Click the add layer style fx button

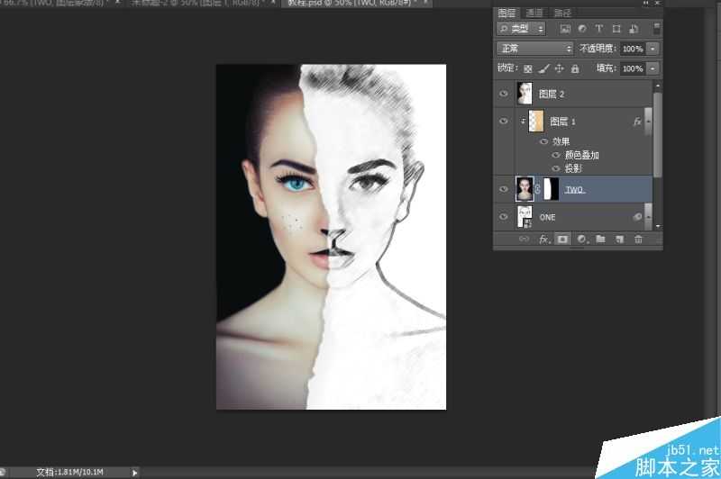pyautogui.click(x=543, y=239)
